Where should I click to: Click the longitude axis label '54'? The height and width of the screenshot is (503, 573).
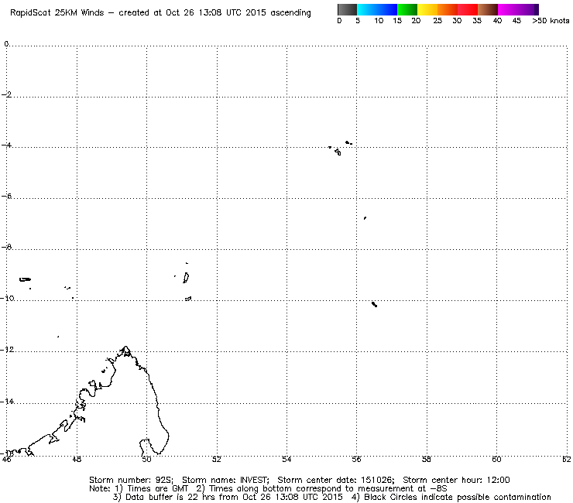286,460
